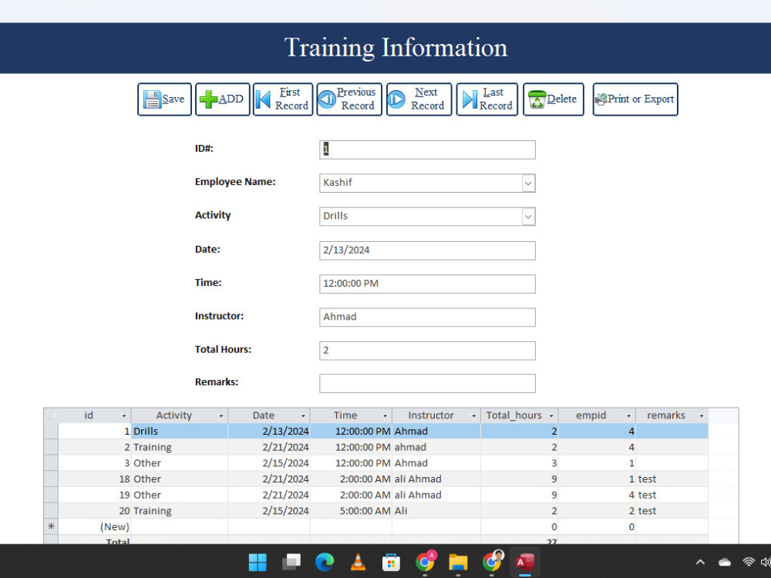Open Task View on the taskbar

tap(291, 563)
